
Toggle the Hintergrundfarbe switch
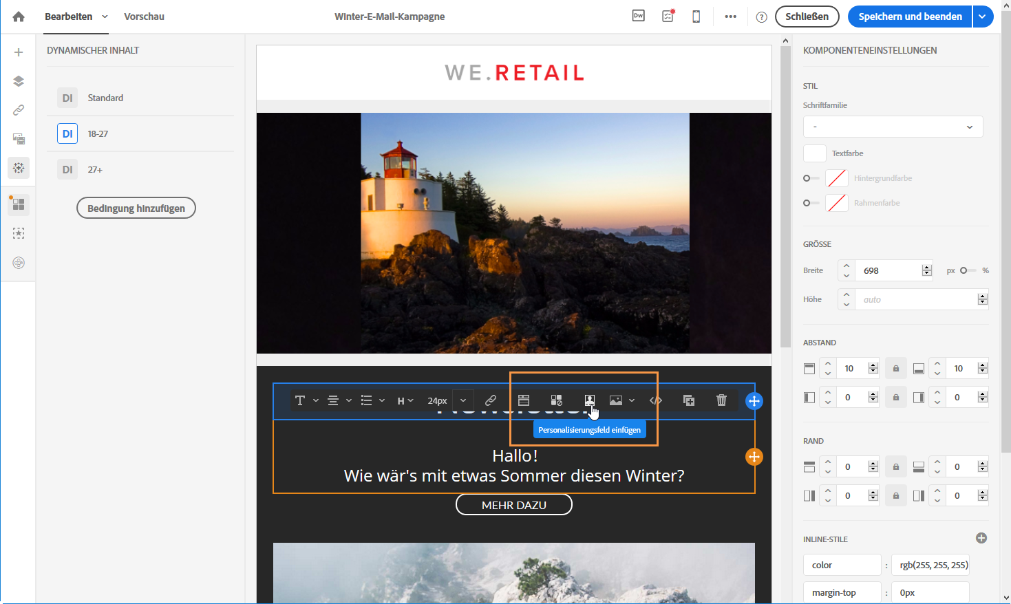point(811,178)
